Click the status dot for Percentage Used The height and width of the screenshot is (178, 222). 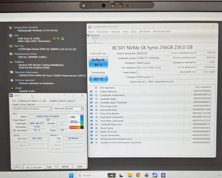coord(92,106)
